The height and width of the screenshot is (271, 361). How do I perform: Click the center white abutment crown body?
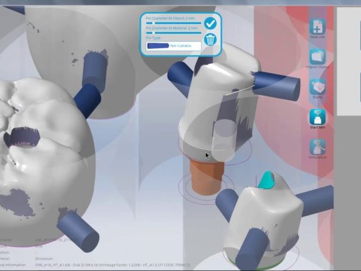[211, 108]
